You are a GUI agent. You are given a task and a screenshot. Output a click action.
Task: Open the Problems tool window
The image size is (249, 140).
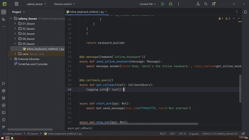coord(4,120)
